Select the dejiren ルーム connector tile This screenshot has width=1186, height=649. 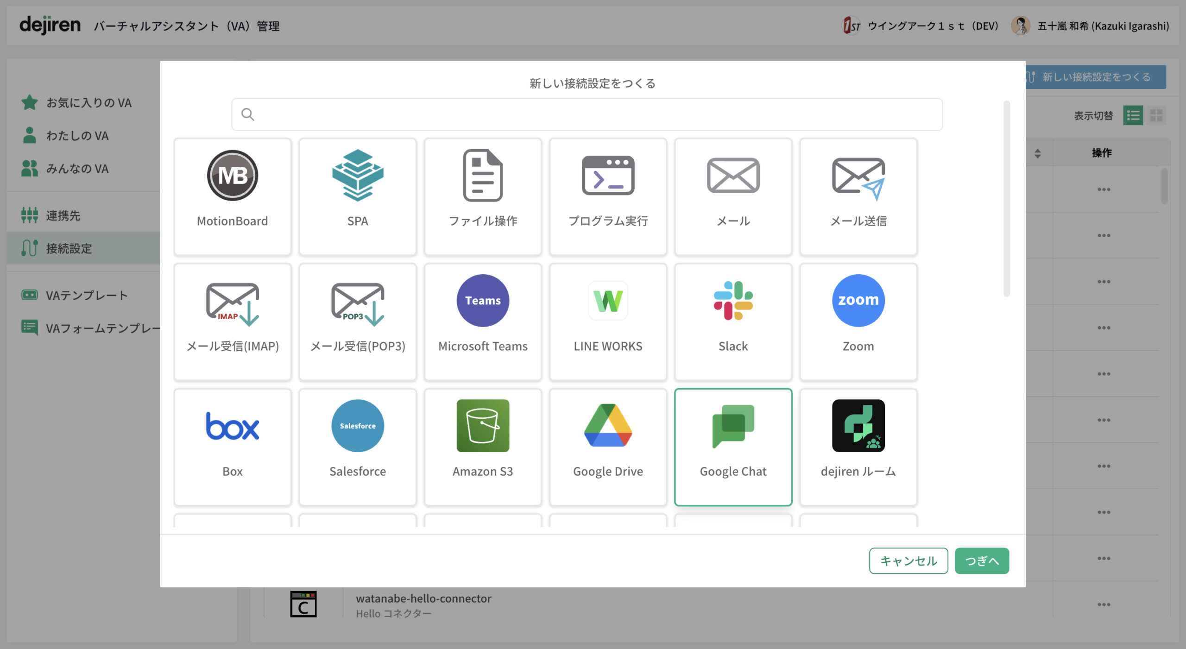pos(858,447)
